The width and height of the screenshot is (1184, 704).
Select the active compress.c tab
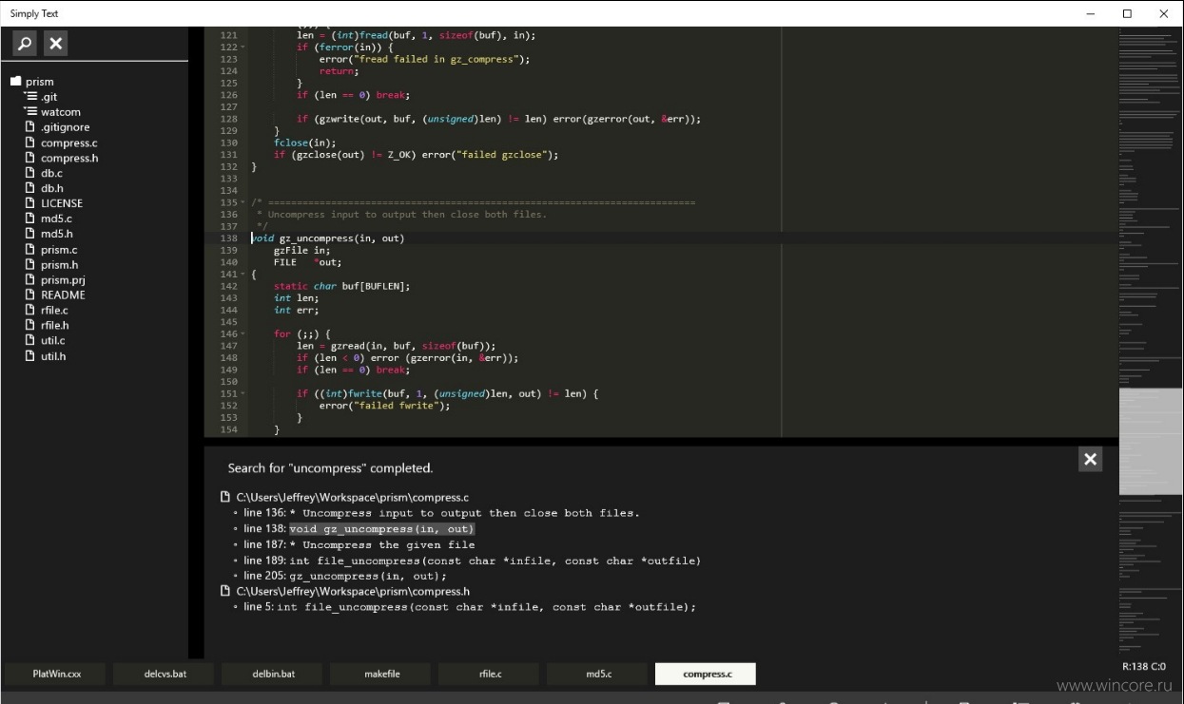(707, 674)
